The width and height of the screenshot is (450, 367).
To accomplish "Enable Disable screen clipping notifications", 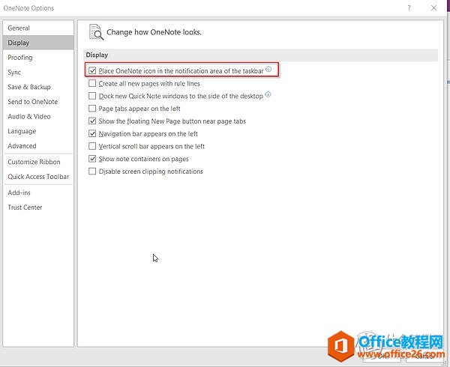I will click(x=92, y=172).
